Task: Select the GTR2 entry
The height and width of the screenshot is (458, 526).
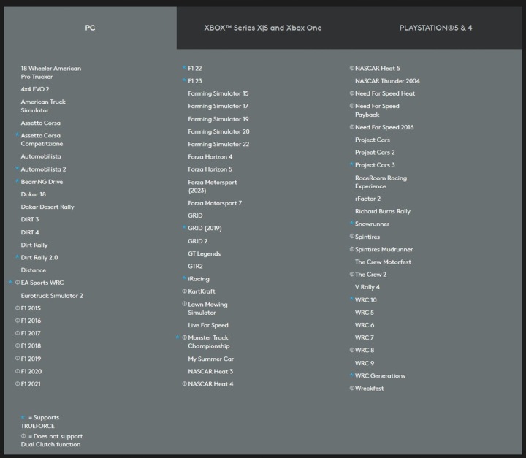Action: [195, 266]
